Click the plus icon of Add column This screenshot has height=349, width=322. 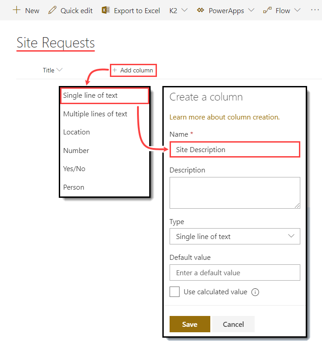115,70
